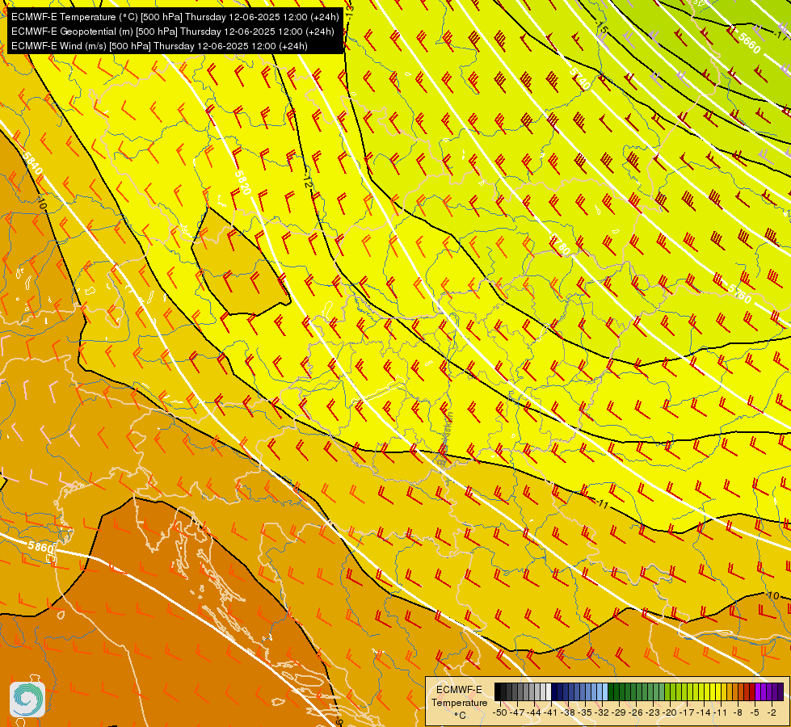Click the -26 legend scale value
791x727 pixels.
click(x=636, y=712)
